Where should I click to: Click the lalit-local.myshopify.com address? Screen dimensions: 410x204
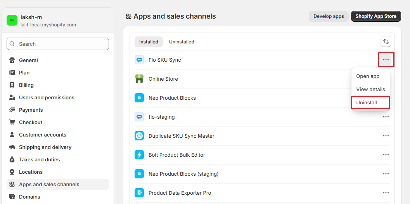[x=48, y=25]
